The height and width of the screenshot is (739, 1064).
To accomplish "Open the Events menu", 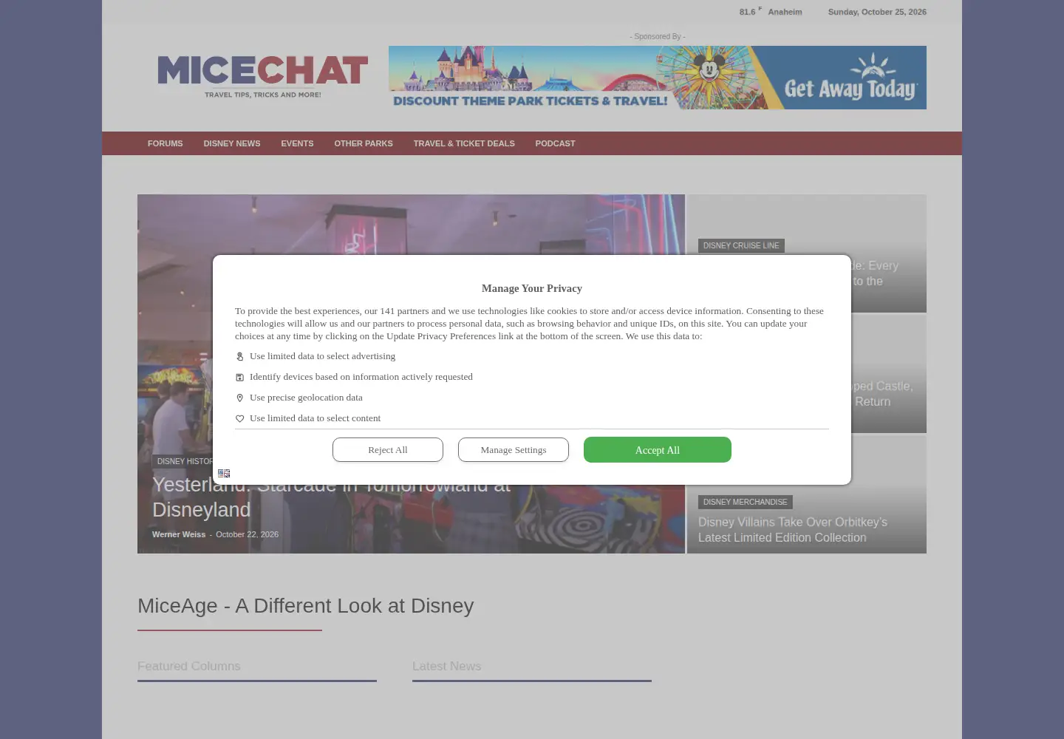I will click(297, 143).
